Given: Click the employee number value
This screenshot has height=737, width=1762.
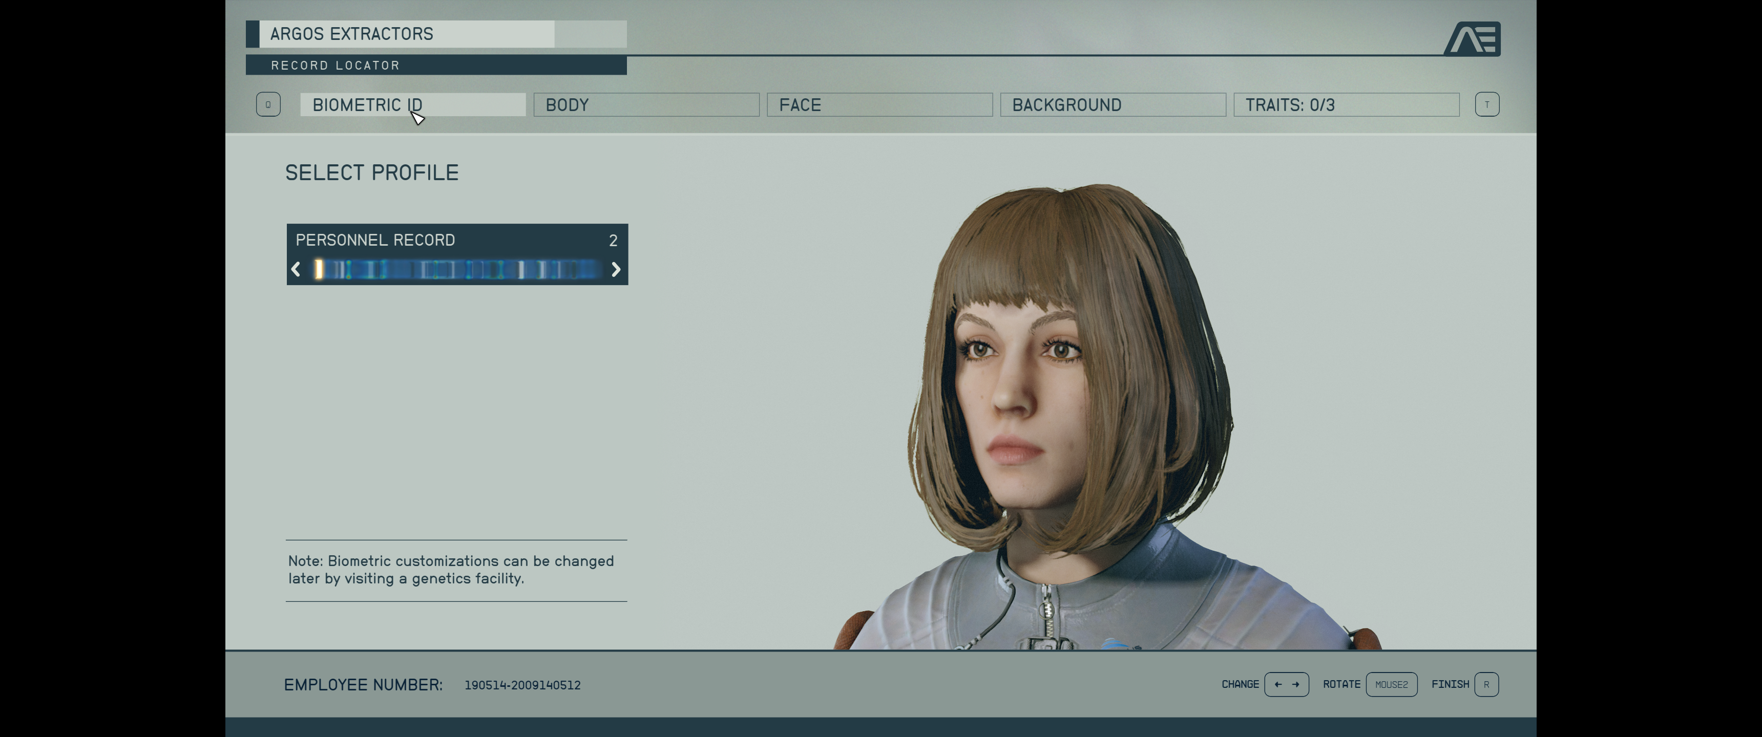Looking at the screenshot, I should [x=522, y=685].
